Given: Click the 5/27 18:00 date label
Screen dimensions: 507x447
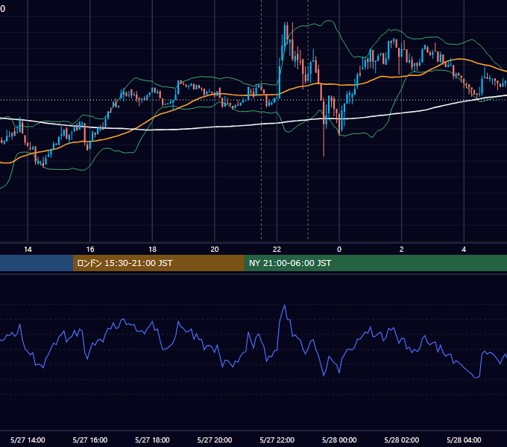Looking at the screenshot, I should tap(152, 440).
